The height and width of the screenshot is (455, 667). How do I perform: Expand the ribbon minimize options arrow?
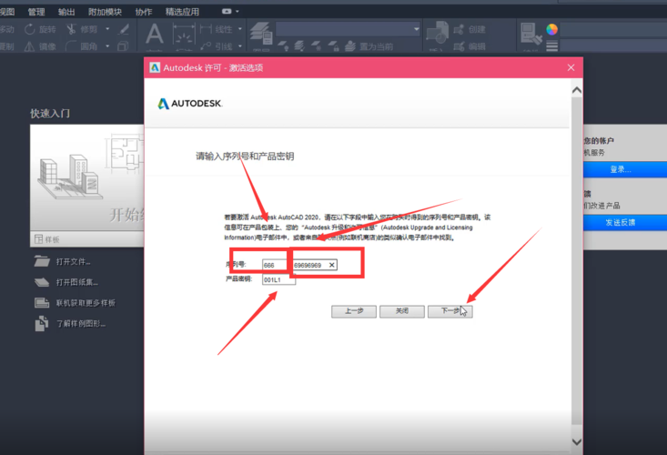point(237,12)
